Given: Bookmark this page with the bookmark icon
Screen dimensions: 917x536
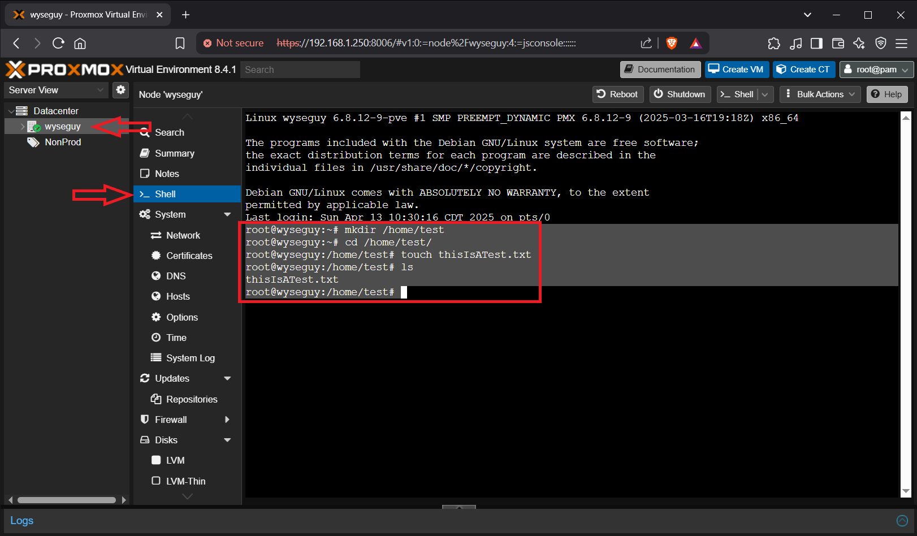Looking at the screenshot, I should [x=180, y=43].
